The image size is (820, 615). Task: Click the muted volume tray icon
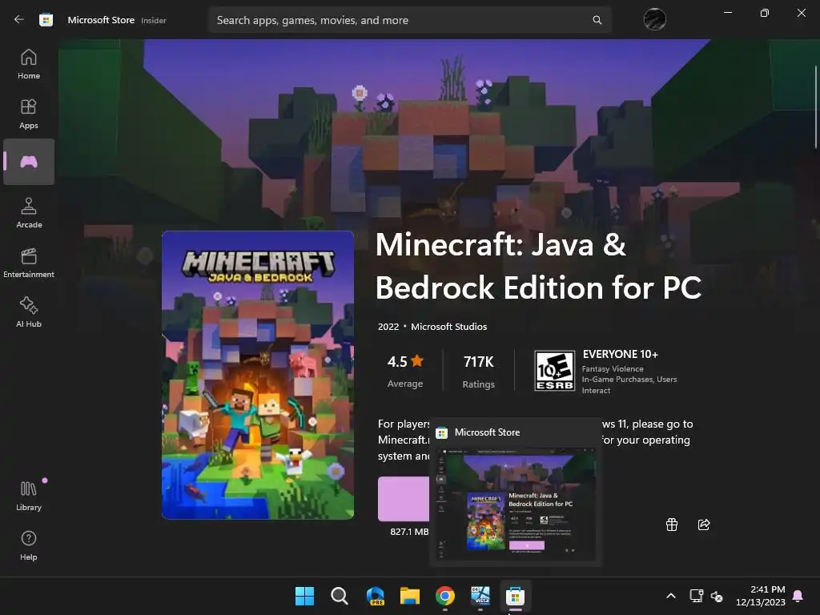click(x=717, y=596)
